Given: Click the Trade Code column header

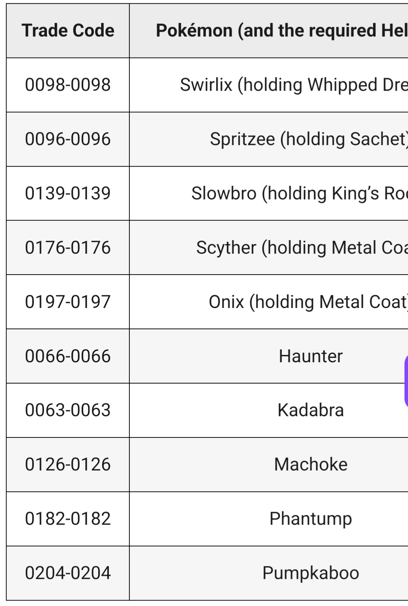Looking at the screenshot, I should [68, 30].
